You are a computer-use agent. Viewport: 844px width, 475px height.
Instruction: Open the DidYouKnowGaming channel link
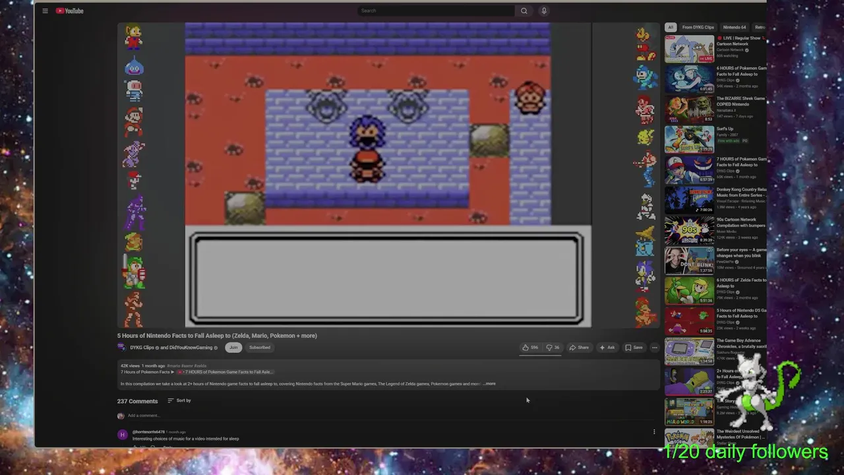[x=191, y=348]
